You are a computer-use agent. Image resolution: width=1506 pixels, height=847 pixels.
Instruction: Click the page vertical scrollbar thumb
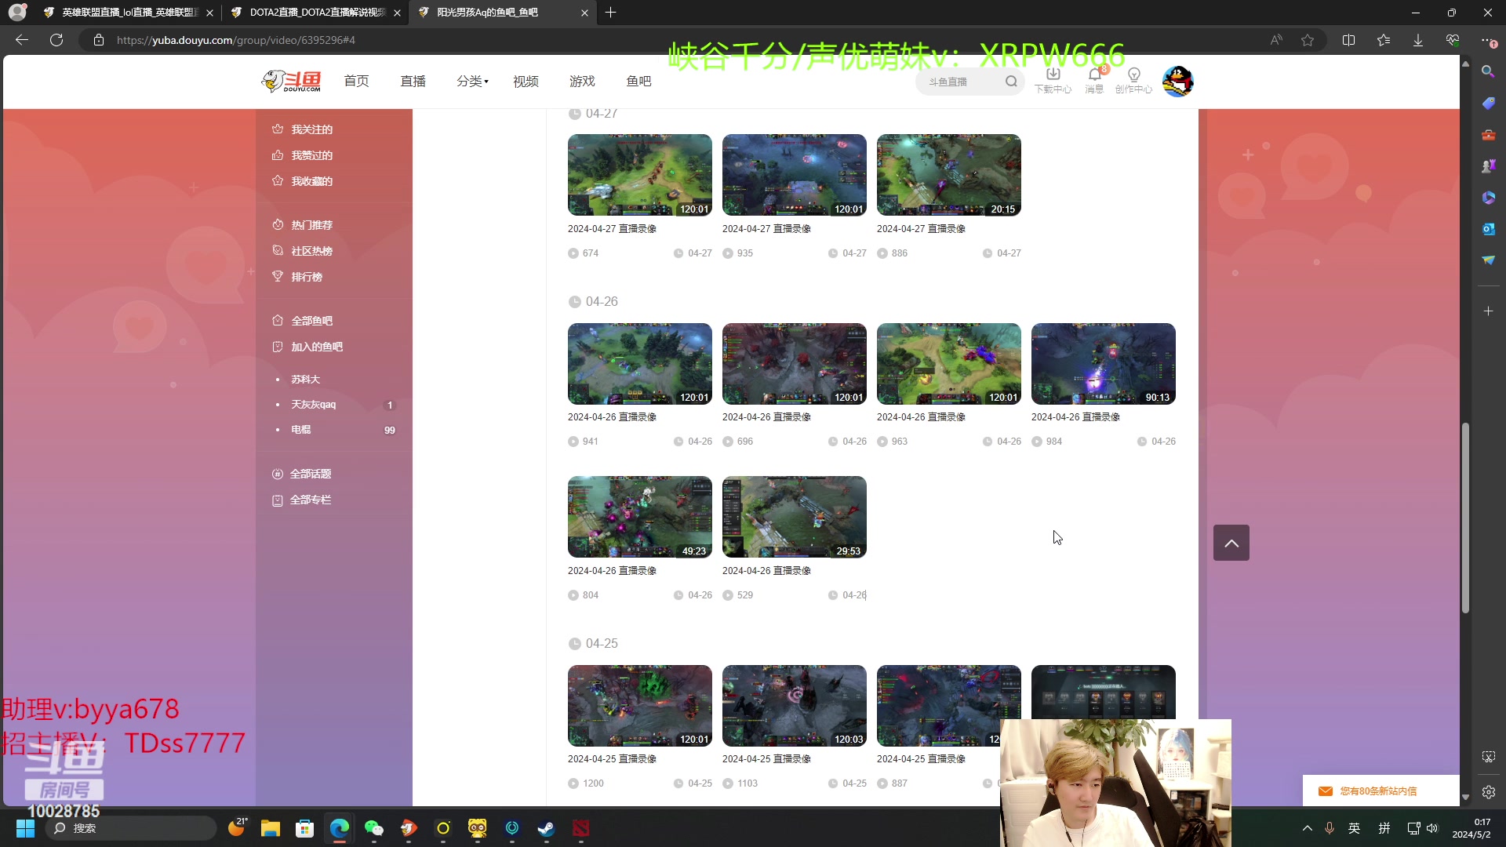coord(1465,518)
